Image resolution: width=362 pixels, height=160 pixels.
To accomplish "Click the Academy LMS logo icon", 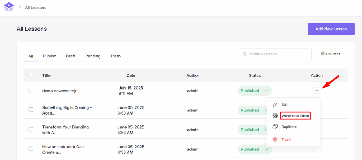I will (x=9, y=7).
